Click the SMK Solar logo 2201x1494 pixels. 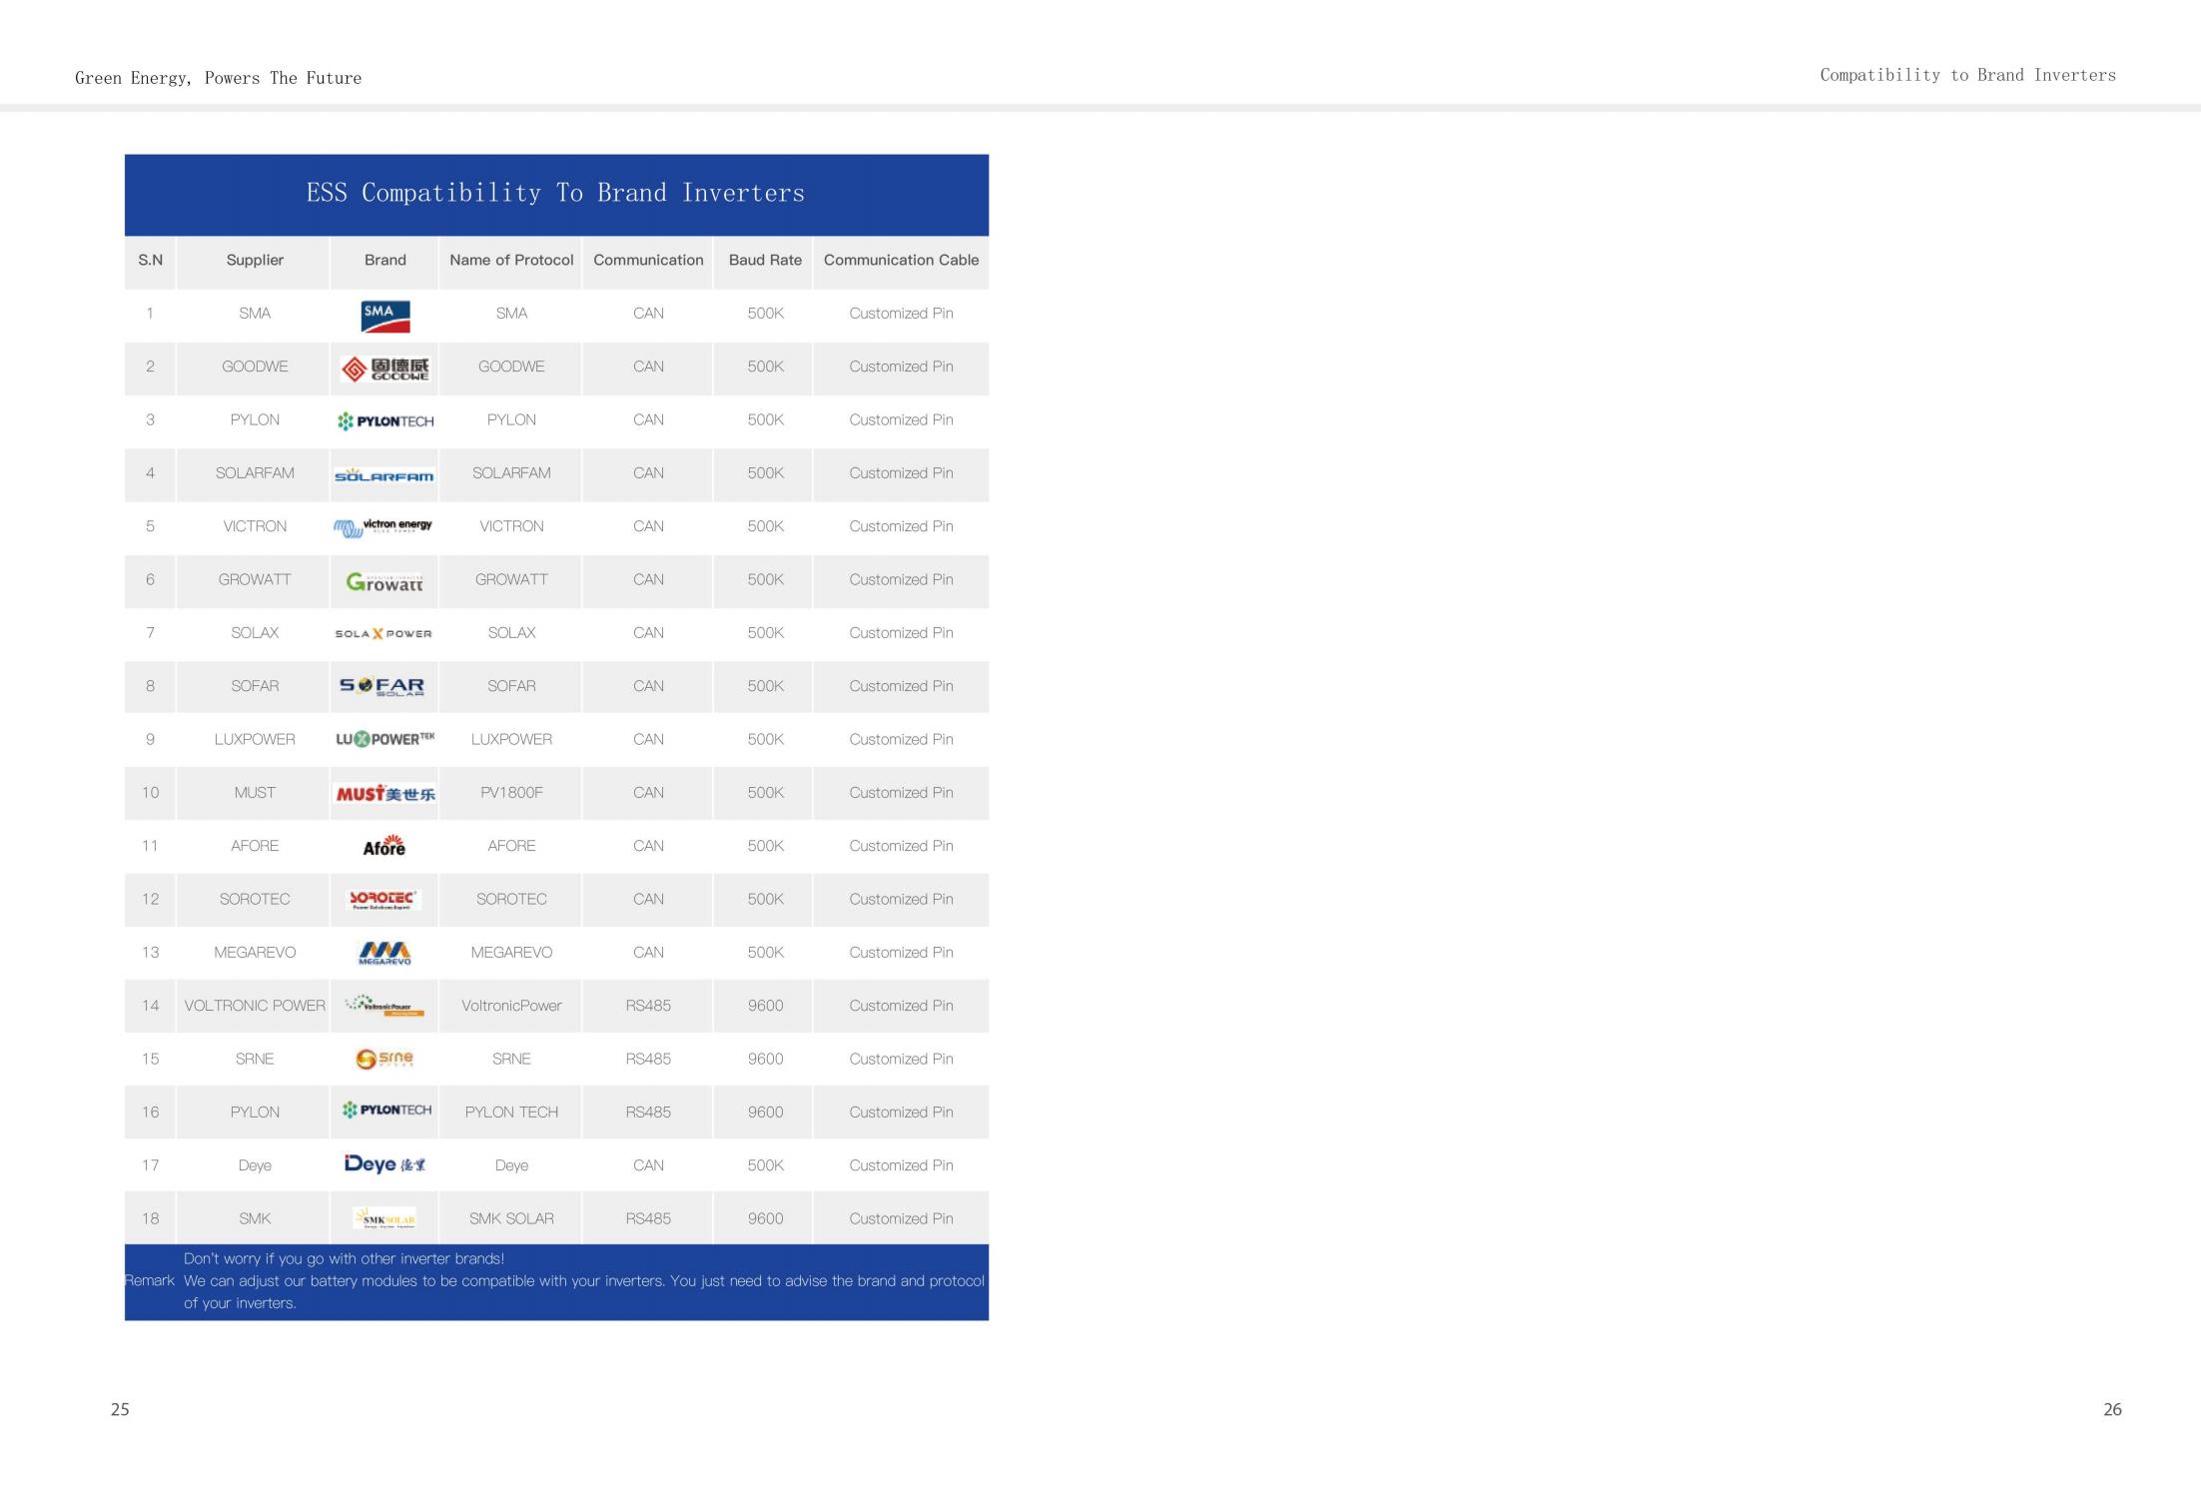[x=384, y=1218]
